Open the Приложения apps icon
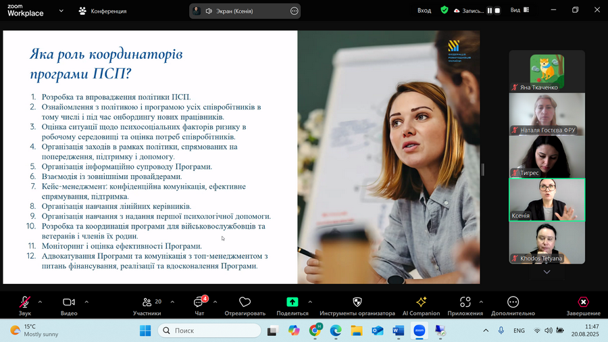608x342 pixels. (x=465, y=302)
